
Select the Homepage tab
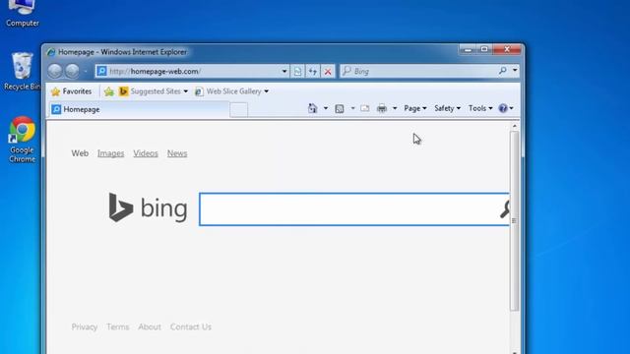(x=139, y=109)
